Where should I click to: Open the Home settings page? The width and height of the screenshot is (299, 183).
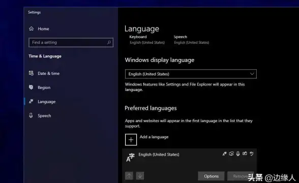tap(43, 29)
